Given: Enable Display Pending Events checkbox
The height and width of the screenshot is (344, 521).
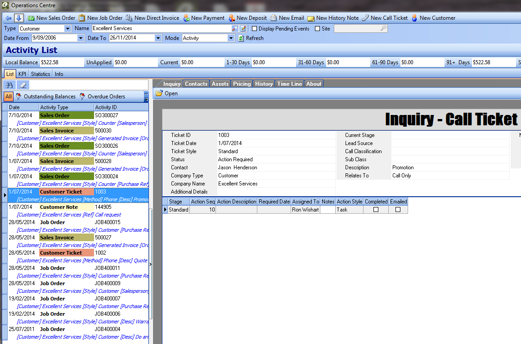Looking at the screenshot, I should coord(254,29).
